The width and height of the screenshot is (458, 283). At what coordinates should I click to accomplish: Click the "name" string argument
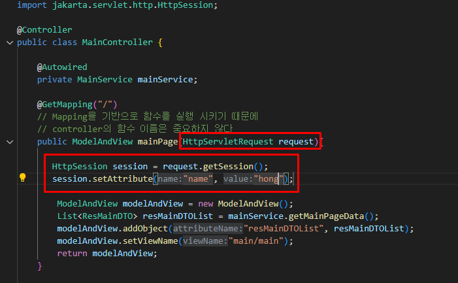(198, 178)
